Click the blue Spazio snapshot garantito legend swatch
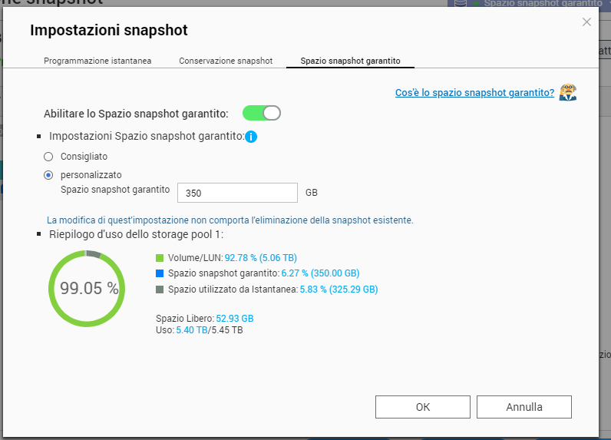Screen dimensions: 611x440 tap(160, 273)
